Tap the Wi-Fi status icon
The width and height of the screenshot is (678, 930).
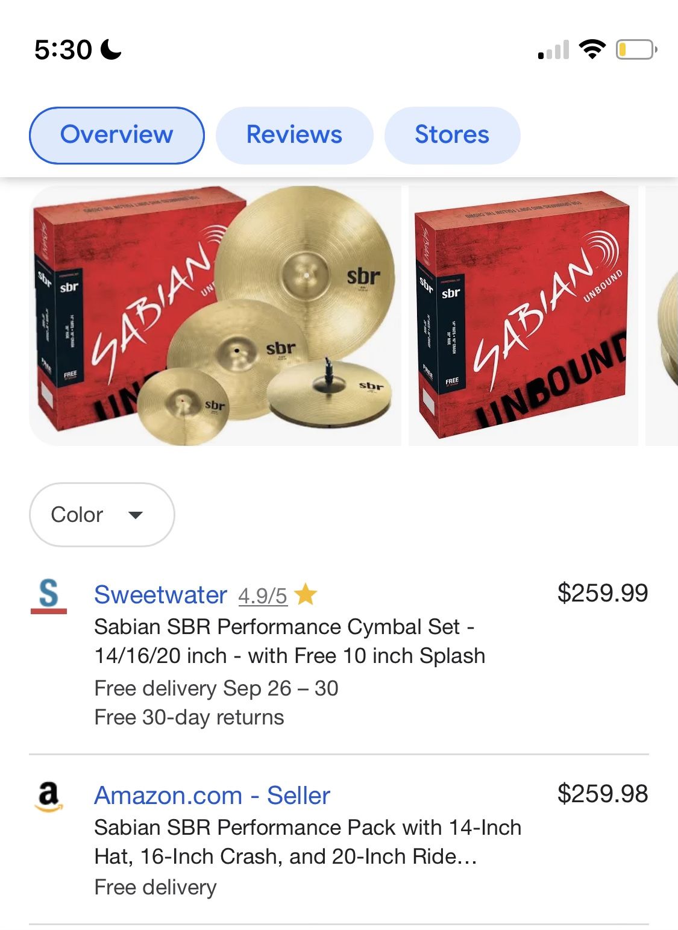coord(592,49)
